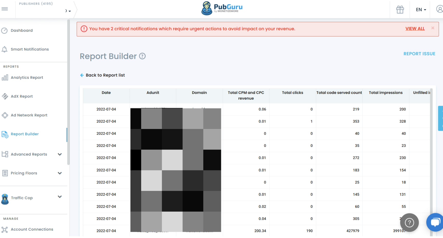The image size is (443, 238).
Task: Click the VIEW ALL notifications link
Action: tap(415, 28)
